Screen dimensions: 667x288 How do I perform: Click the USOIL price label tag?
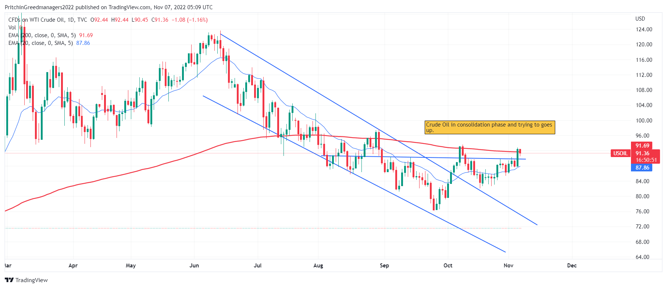620,153
